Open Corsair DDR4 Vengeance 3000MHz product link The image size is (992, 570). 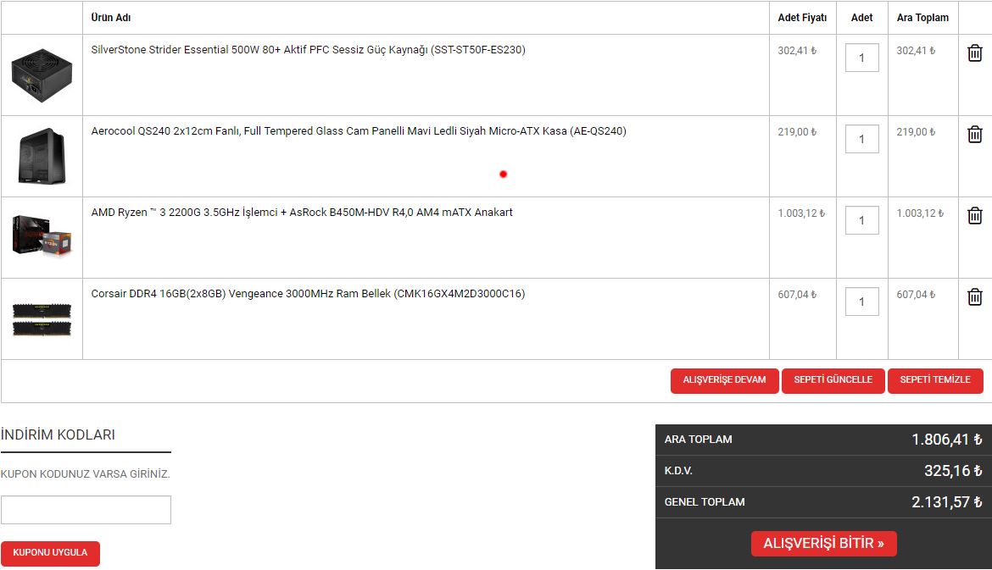308,294
